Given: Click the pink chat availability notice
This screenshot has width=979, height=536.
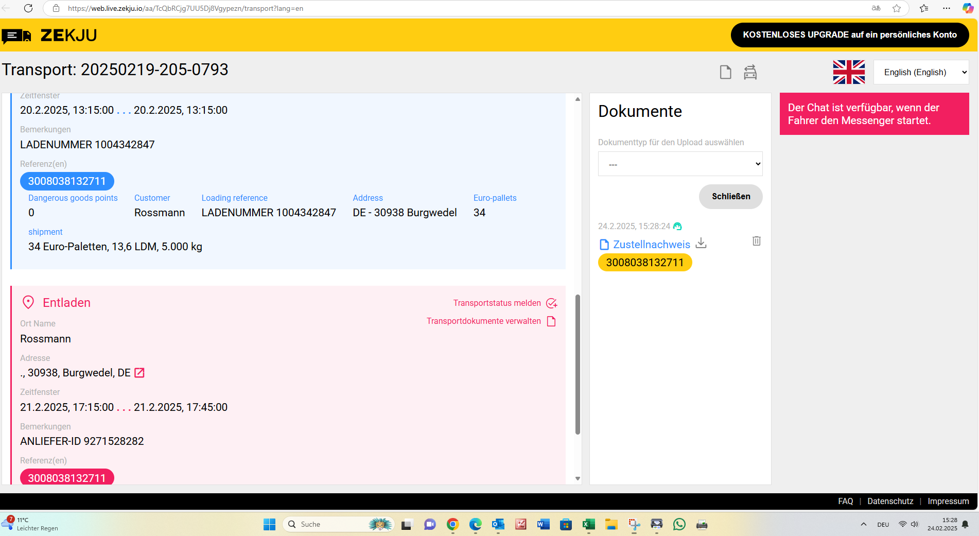Looking at the screenshot, I should [x=874, y=114].
